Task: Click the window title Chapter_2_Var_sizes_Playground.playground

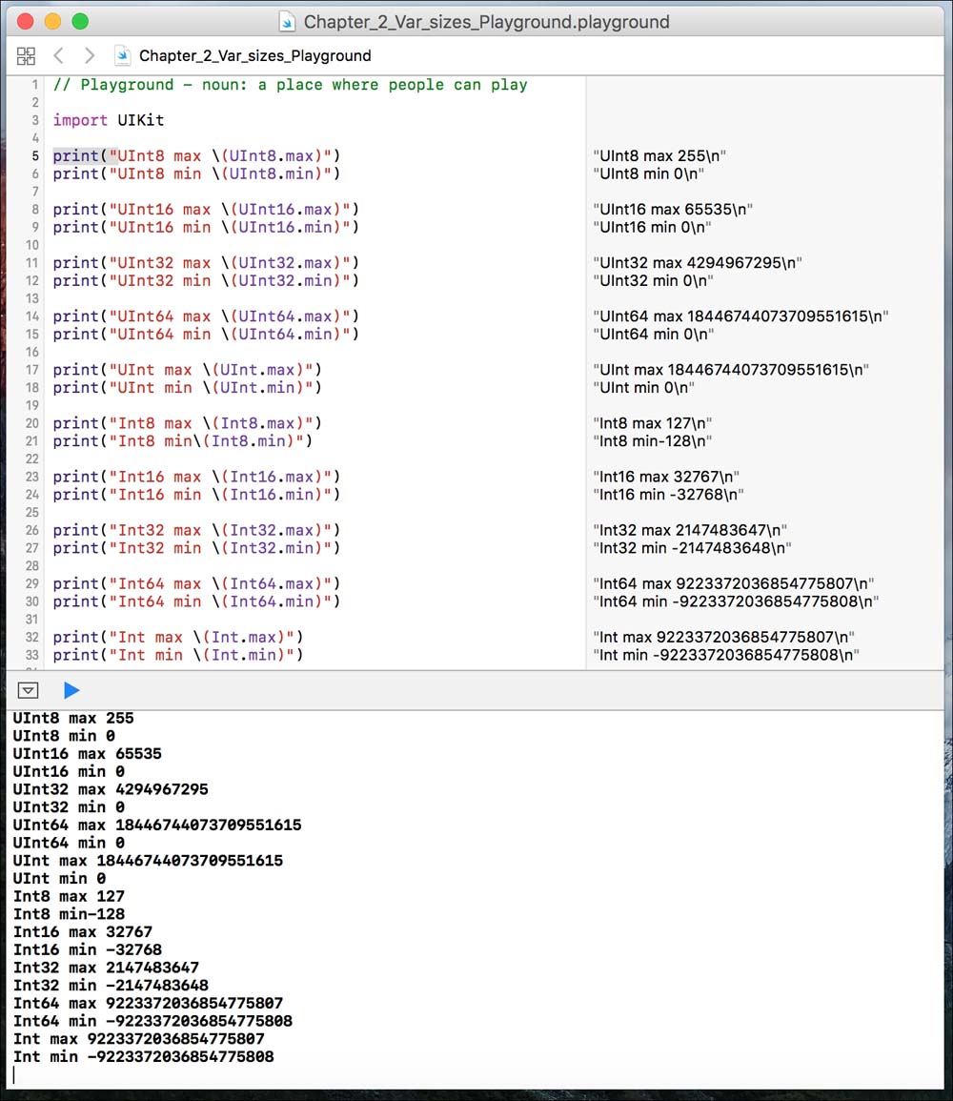Action: click(486, 22)
